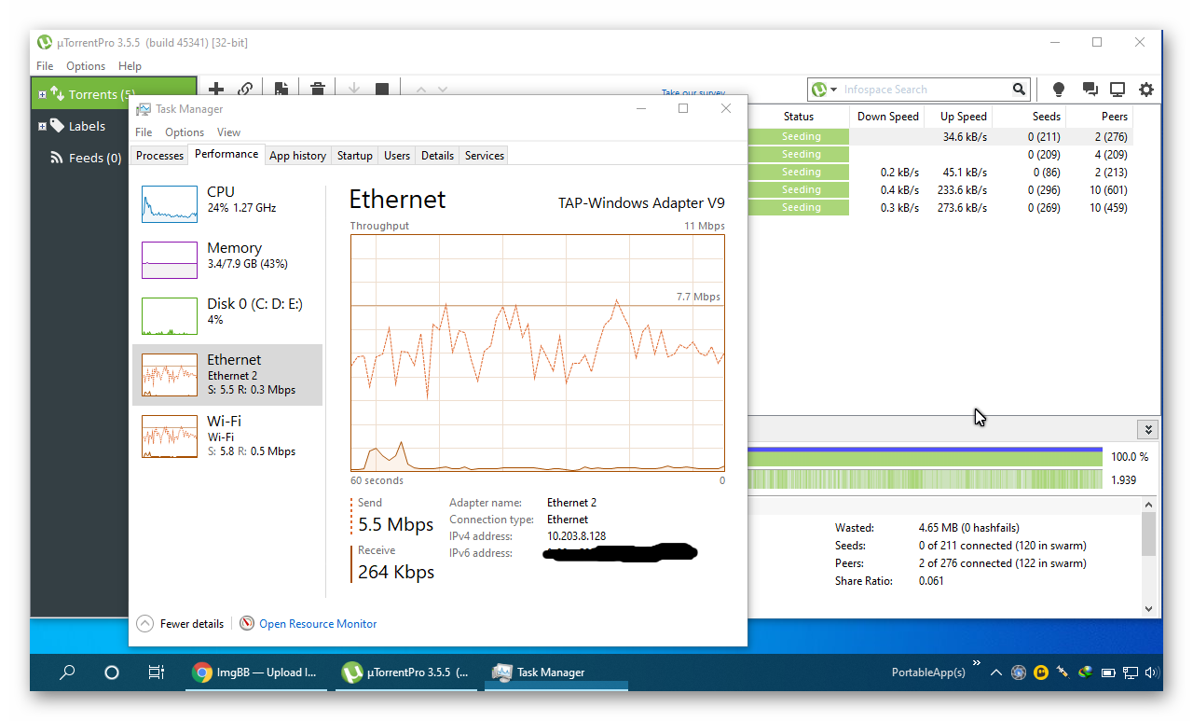
Task: Open uTorrent preferences gear icon
Action: [1146, 90]
